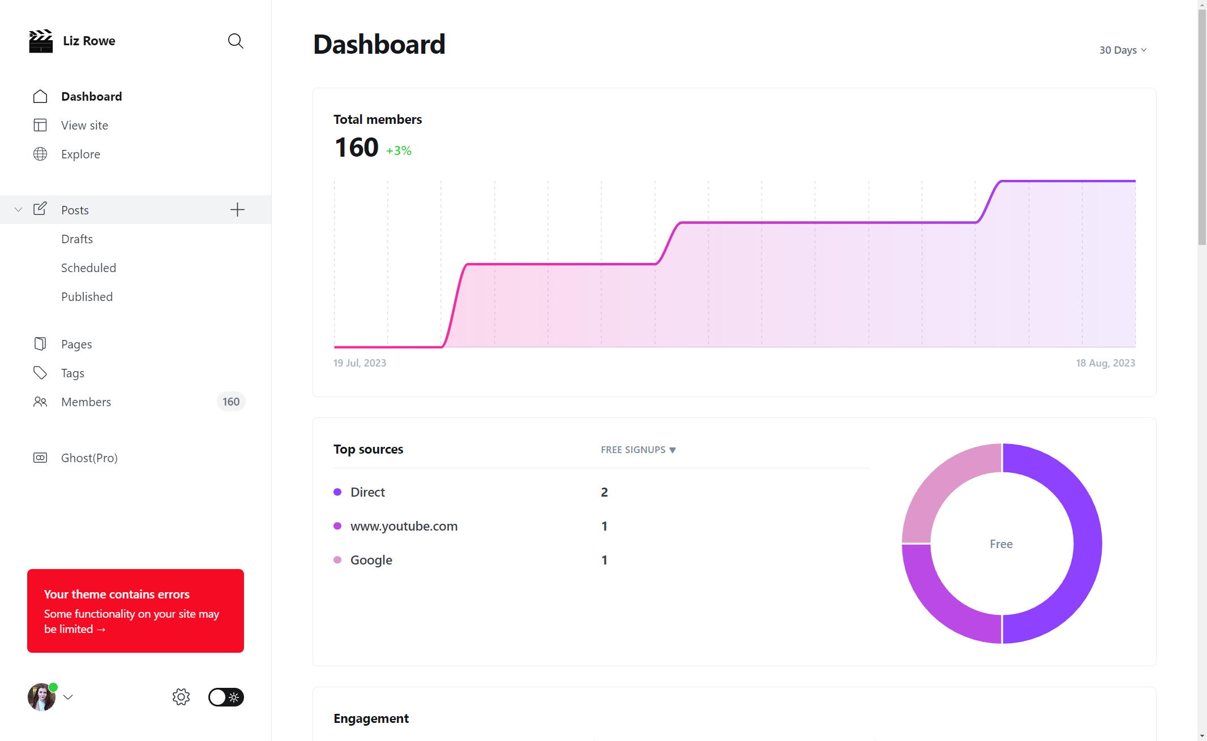
Task: Click the user avatar photo
Action: click(x=42, y=697)
